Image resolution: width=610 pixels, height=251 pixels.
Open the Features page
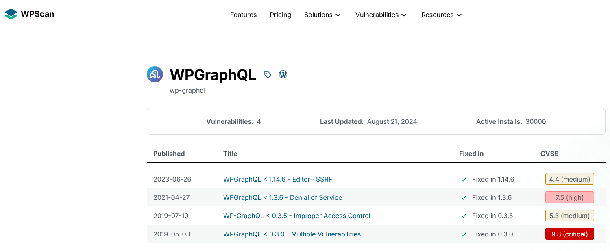tap(243, 15)
